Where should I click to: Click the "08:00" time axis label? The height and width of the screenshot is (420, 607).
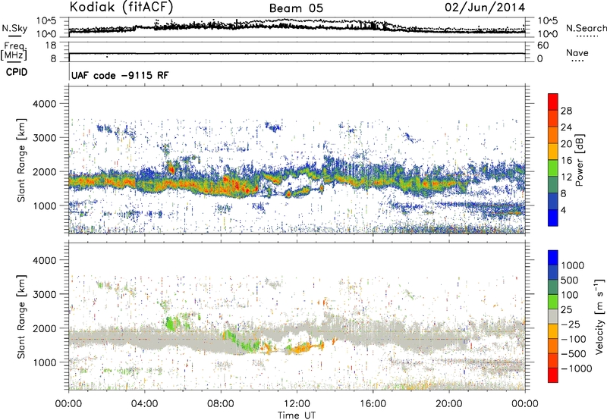(x=220, y=404)
